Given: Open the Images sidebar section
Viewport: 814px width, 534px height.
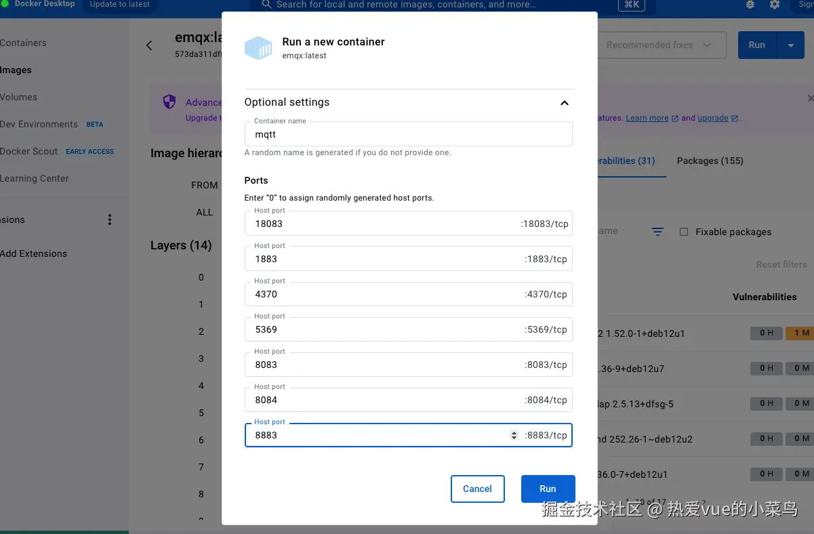Looking at the screenshot, I should click(16, 70).
